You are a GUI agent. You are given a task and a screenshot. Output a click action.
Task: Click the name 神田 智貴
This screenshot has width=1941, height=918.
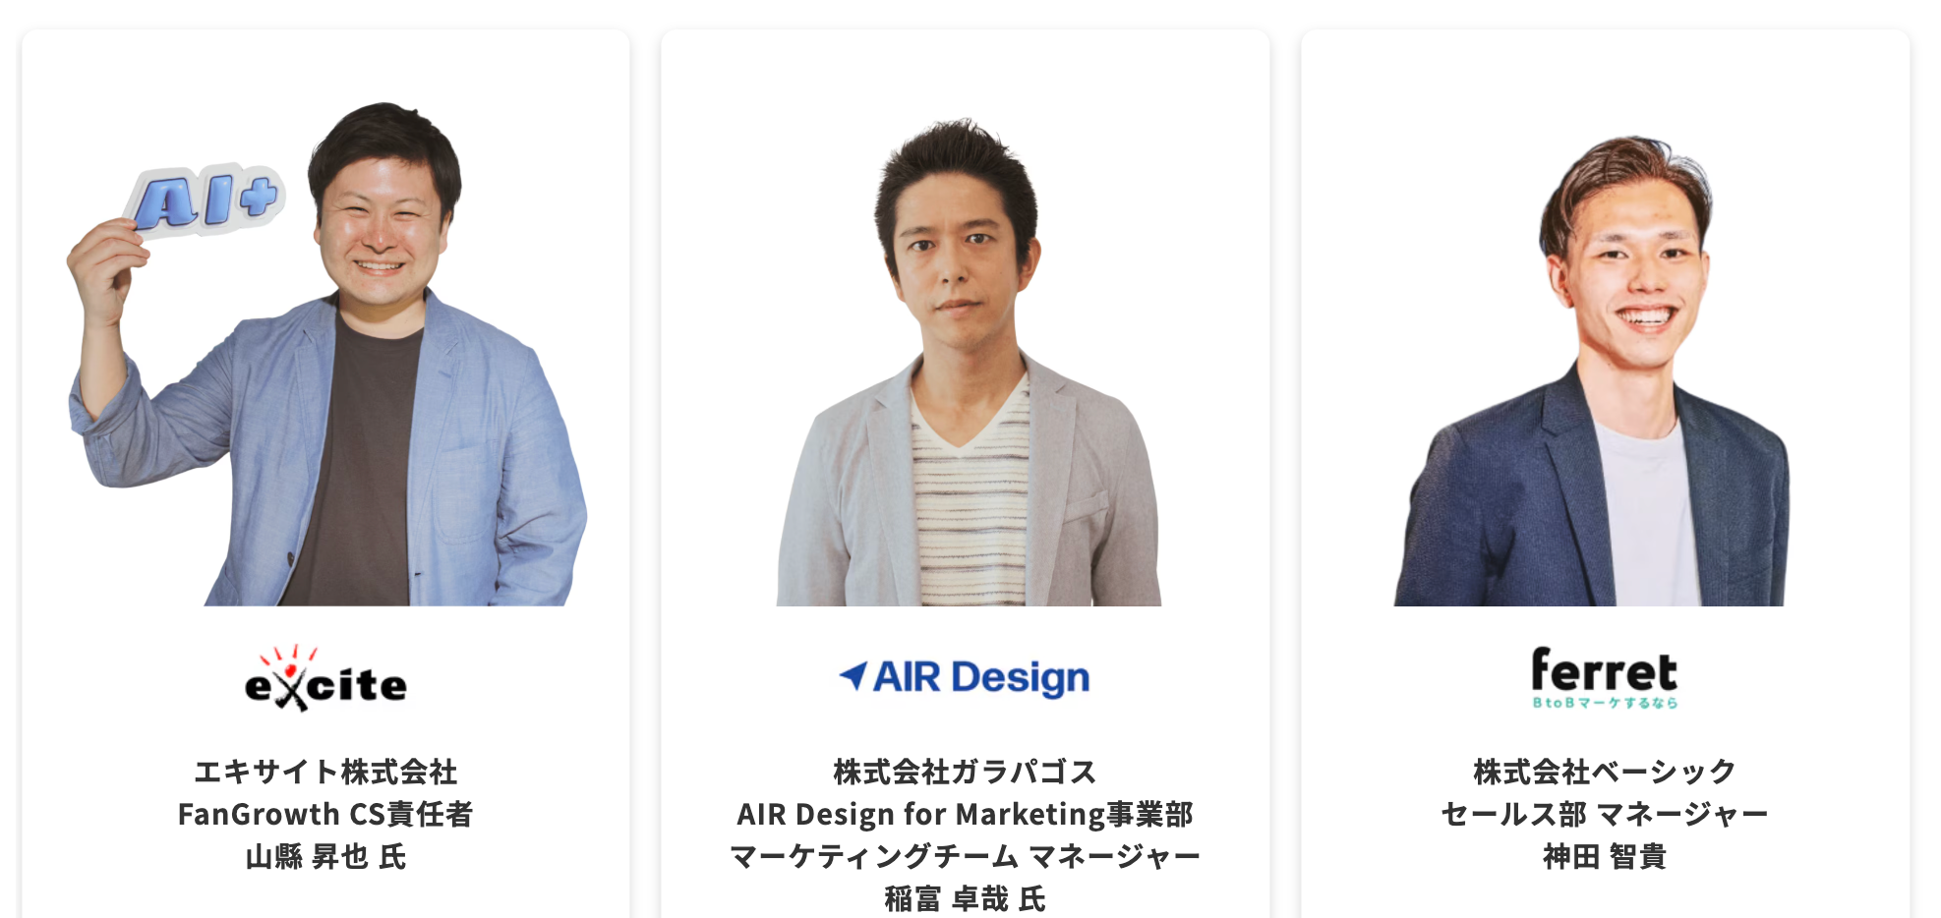click(x=1605, y=856)
